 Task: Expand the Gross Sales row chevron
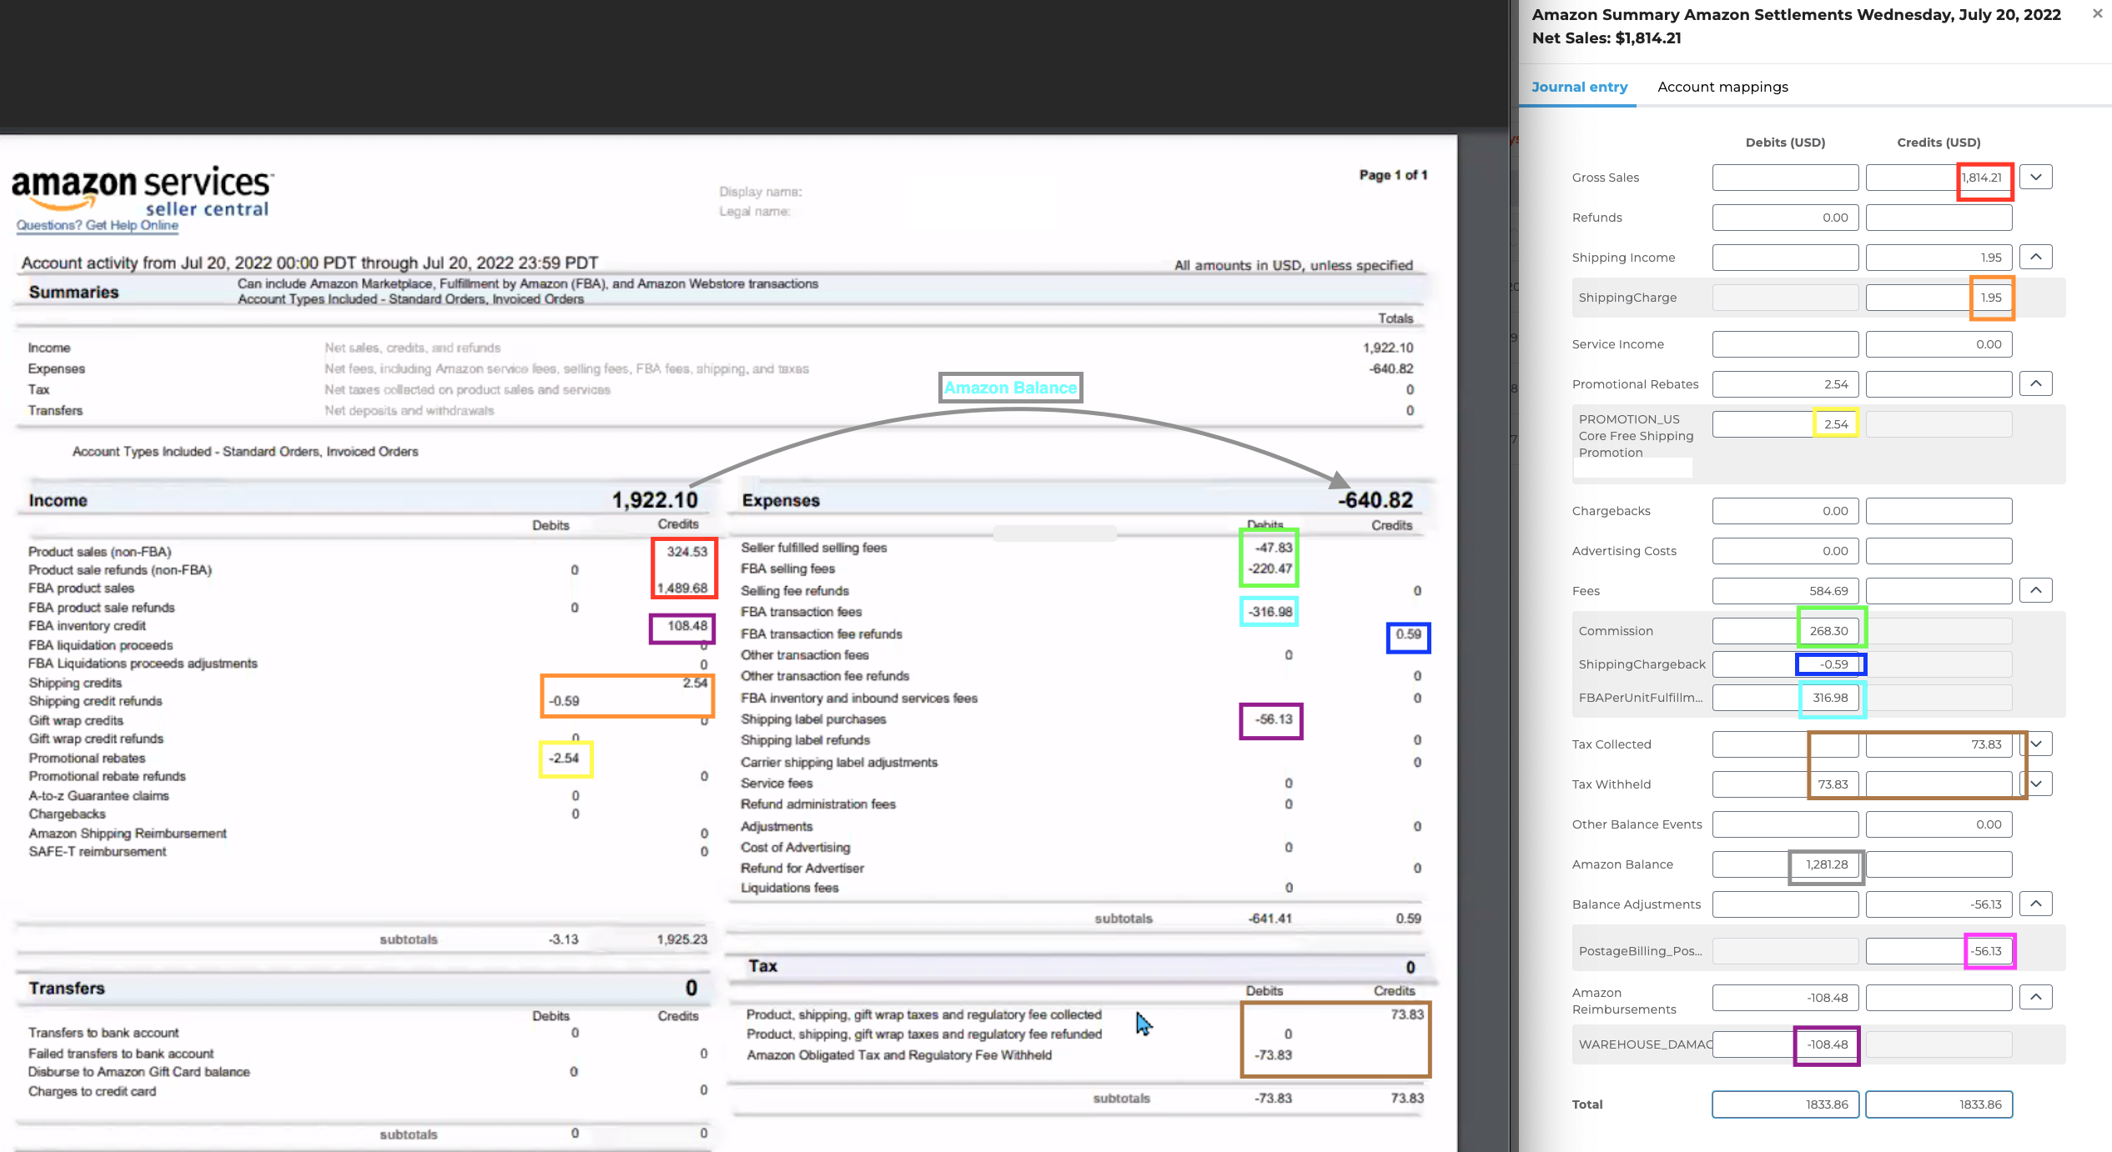click(x=2035, y=177)
